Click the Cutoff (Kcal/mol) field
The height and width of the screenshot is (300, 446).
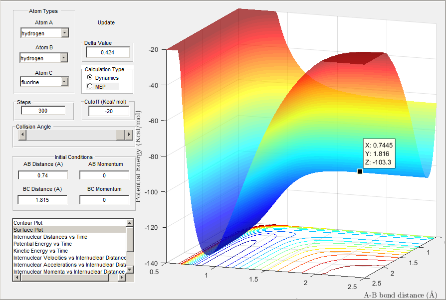click(x=109, y=111)
